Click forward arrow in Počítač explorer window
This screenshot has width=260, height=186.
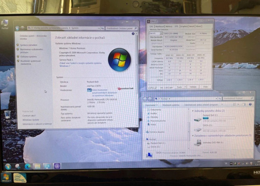150,99
